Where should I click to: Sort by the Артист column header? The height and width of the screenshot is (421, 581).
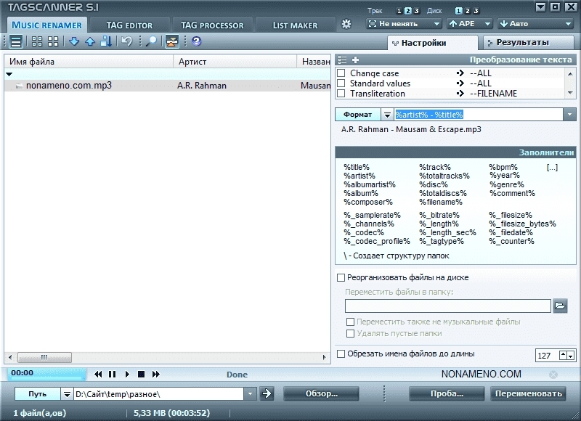235,62
